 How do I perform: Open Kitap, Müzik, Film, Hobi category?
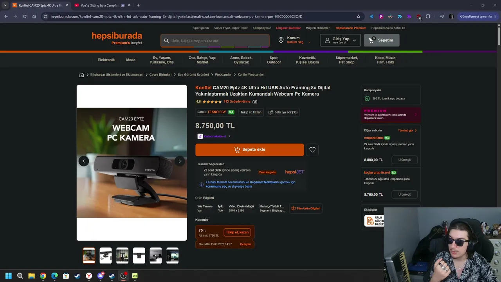click(x=386, y=60)
